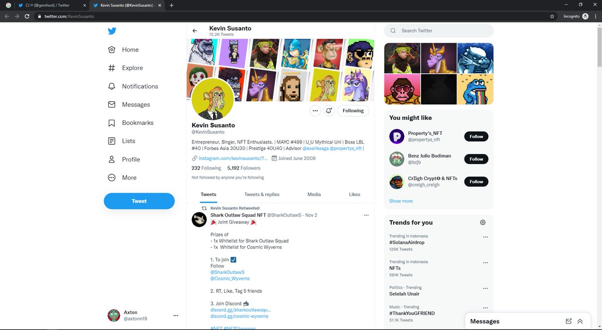Open the discord.gg/sharkoutlawsqu link
Screen dimensions: 602x330
click(x=240, y=310)
